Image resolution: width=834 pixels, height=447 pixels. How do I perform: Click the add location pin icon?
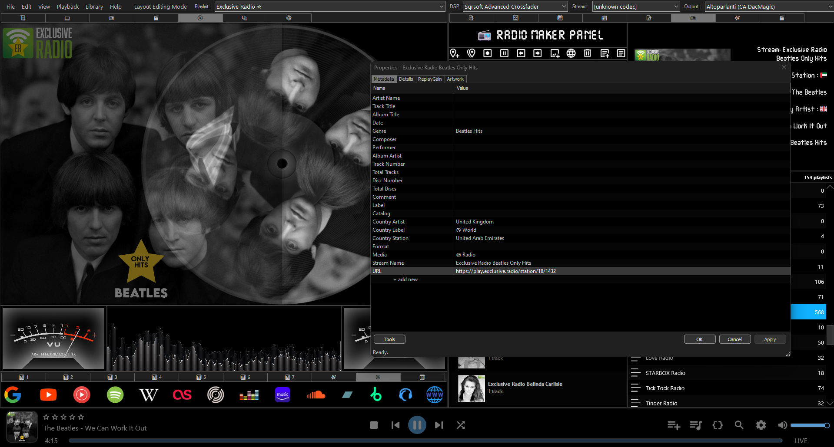(x=455, y=53)
